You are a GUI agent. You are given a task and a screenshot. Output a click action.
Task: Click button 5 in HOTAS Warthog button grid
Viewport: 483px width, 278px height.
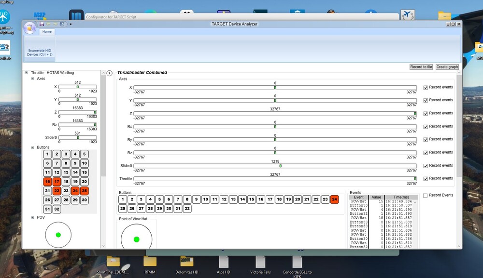pyautogui.click(x=85, y=154)
